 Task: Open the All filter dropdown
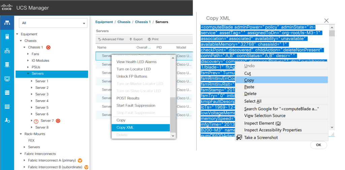(x=53, y=23)
